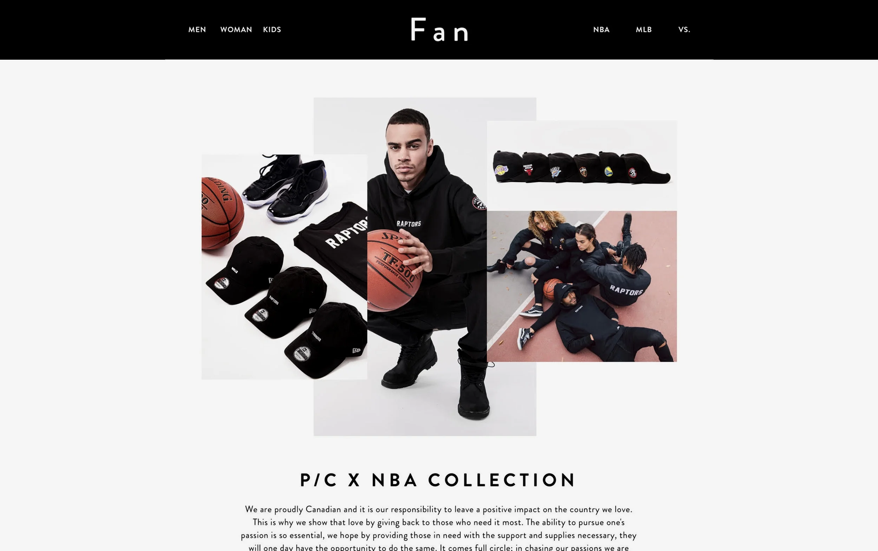
Task: Go to the NBA section
Action: [601, 29]
